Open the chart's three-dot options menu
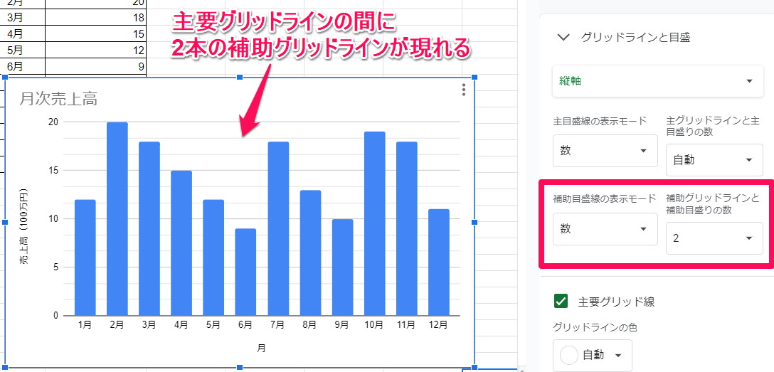774x372 pixels. [x=463, y=90]
